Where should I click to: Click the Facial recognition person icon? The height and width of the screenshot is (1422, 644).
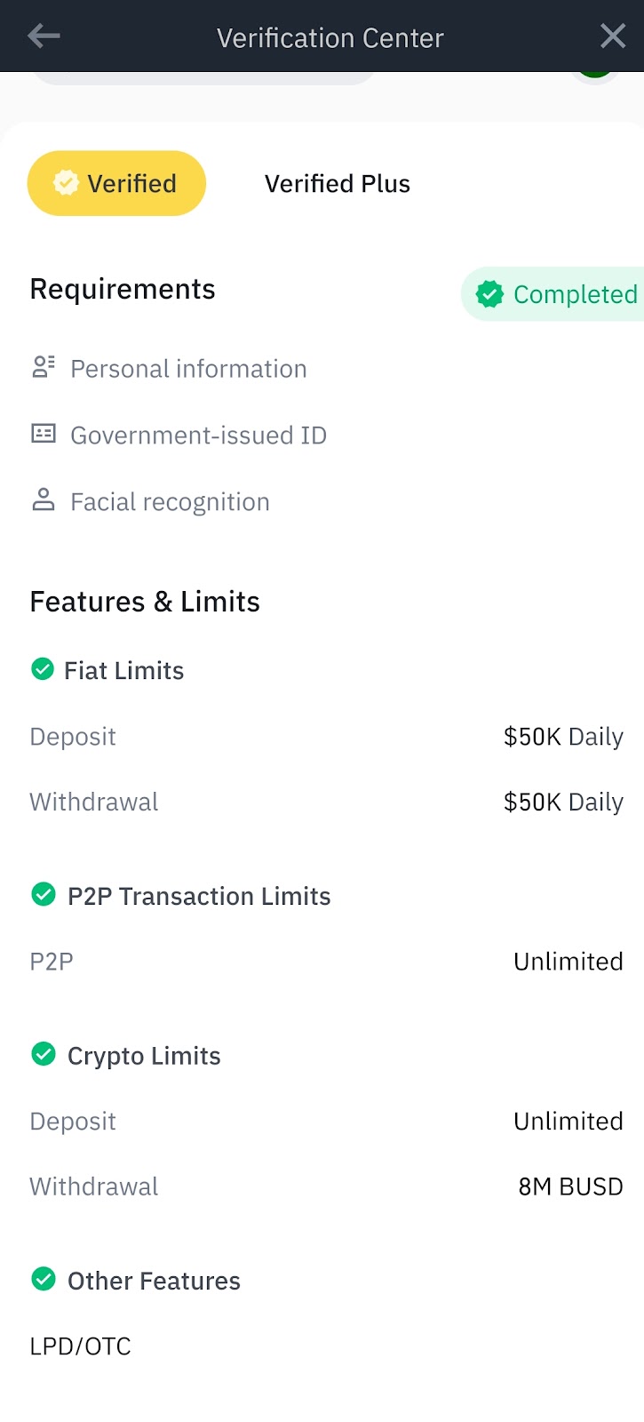[x=44, y=500]
